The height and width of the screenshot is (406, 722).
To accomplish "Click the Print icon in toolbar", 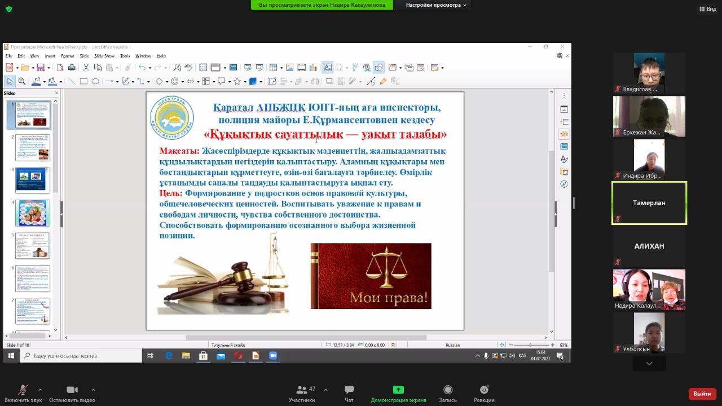I will tap(72, 68).
